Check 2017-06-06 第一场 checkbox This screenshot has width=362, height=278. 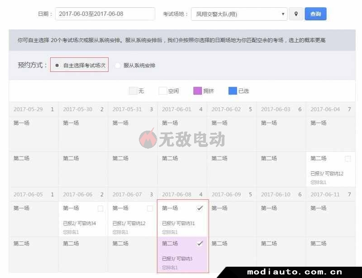(100, 208)
